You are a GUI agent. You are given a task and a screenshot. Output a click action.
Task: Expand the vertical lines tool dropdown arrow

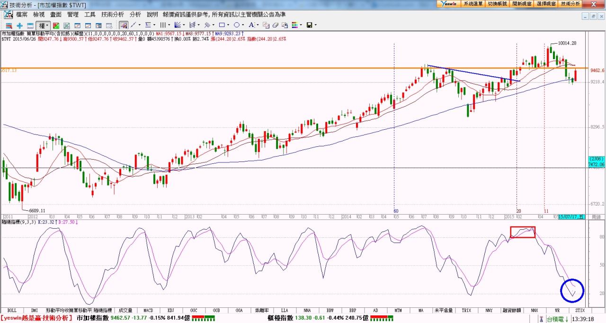coord(169,25)
